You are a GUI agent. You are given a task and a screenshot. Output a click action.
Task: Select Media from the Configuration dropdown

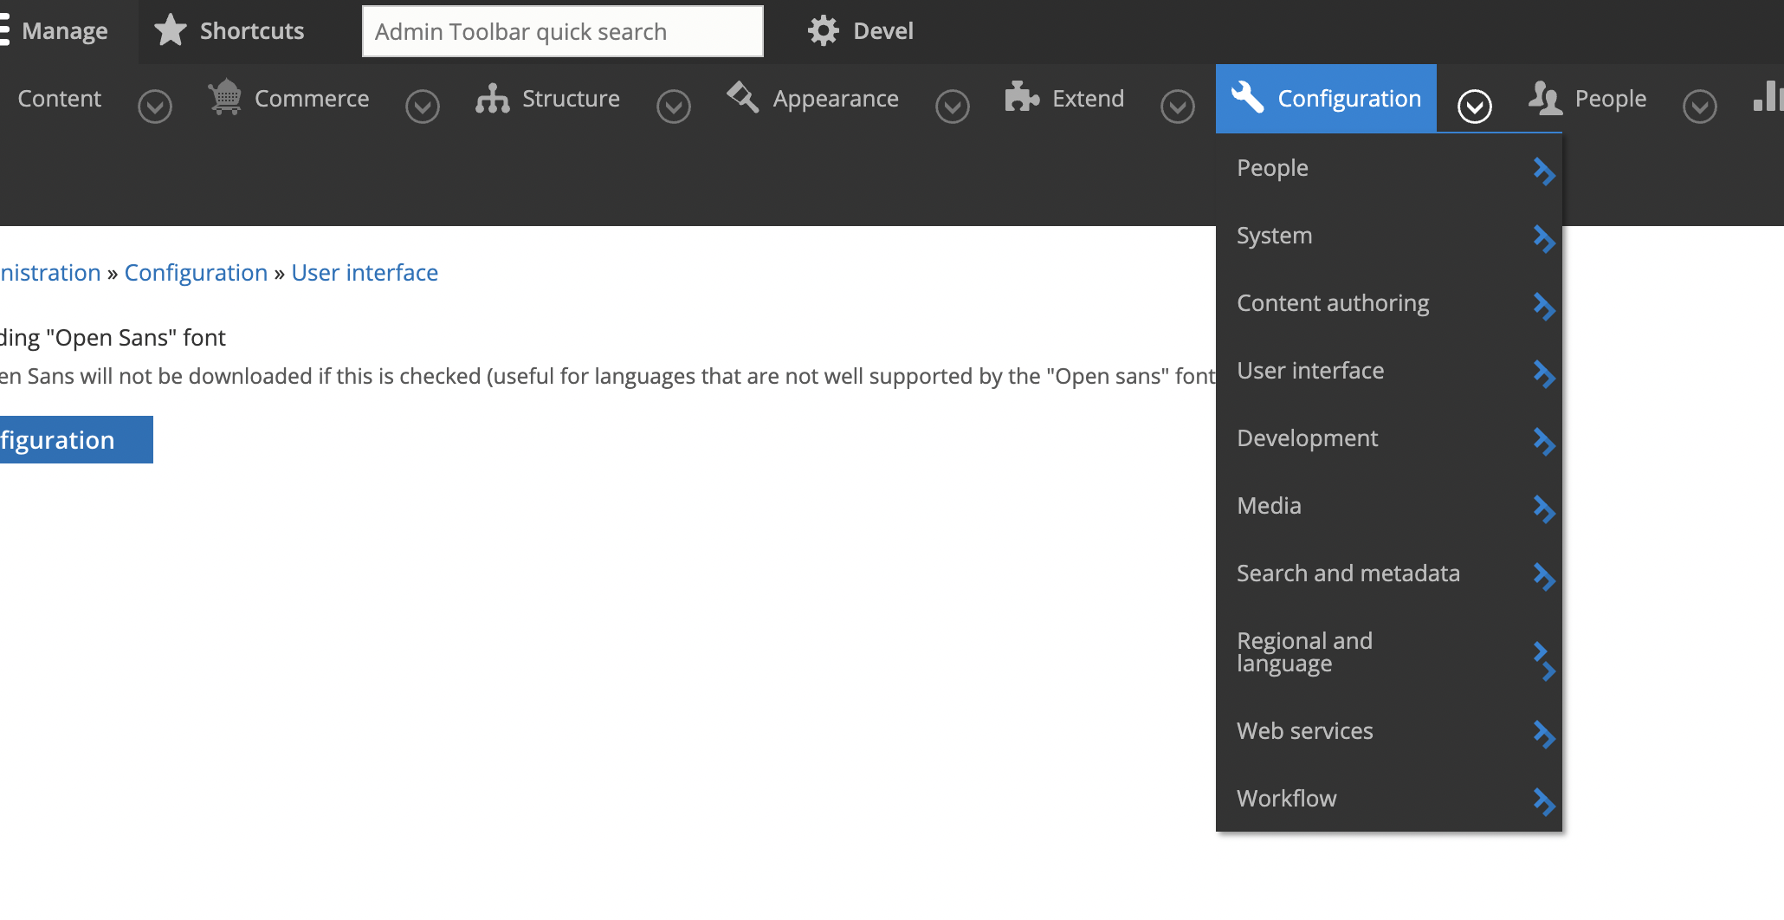point(1269,505)
